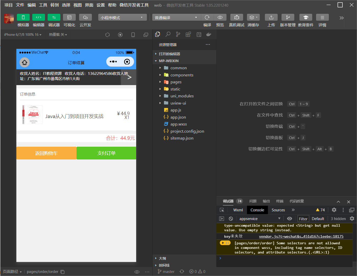Toggle the console sidebar
Viewport: 357px width, 276px height.
click(222, 218)
